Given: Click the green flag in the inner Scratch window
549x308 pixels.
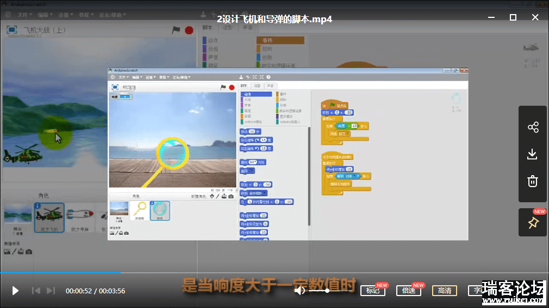Looking at the screenshot, I should tap(223, 87).
